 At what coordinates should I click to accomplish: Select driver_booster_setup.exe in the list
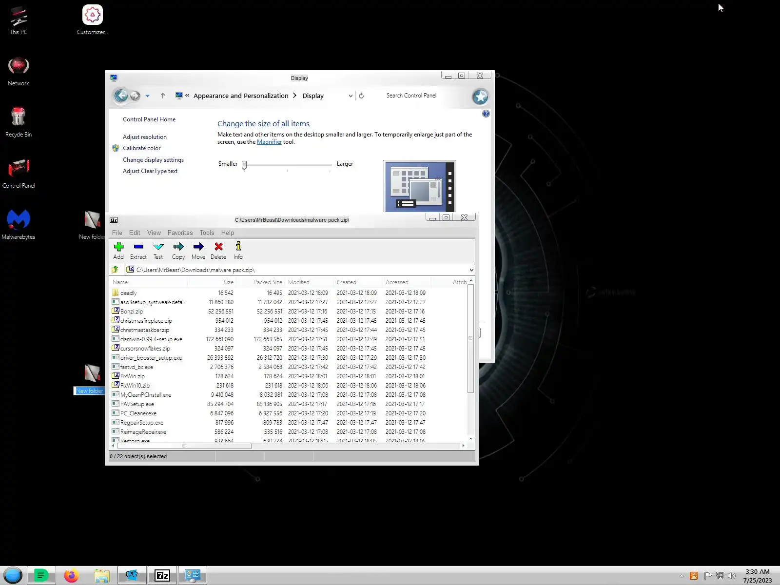tap(151, 358)
